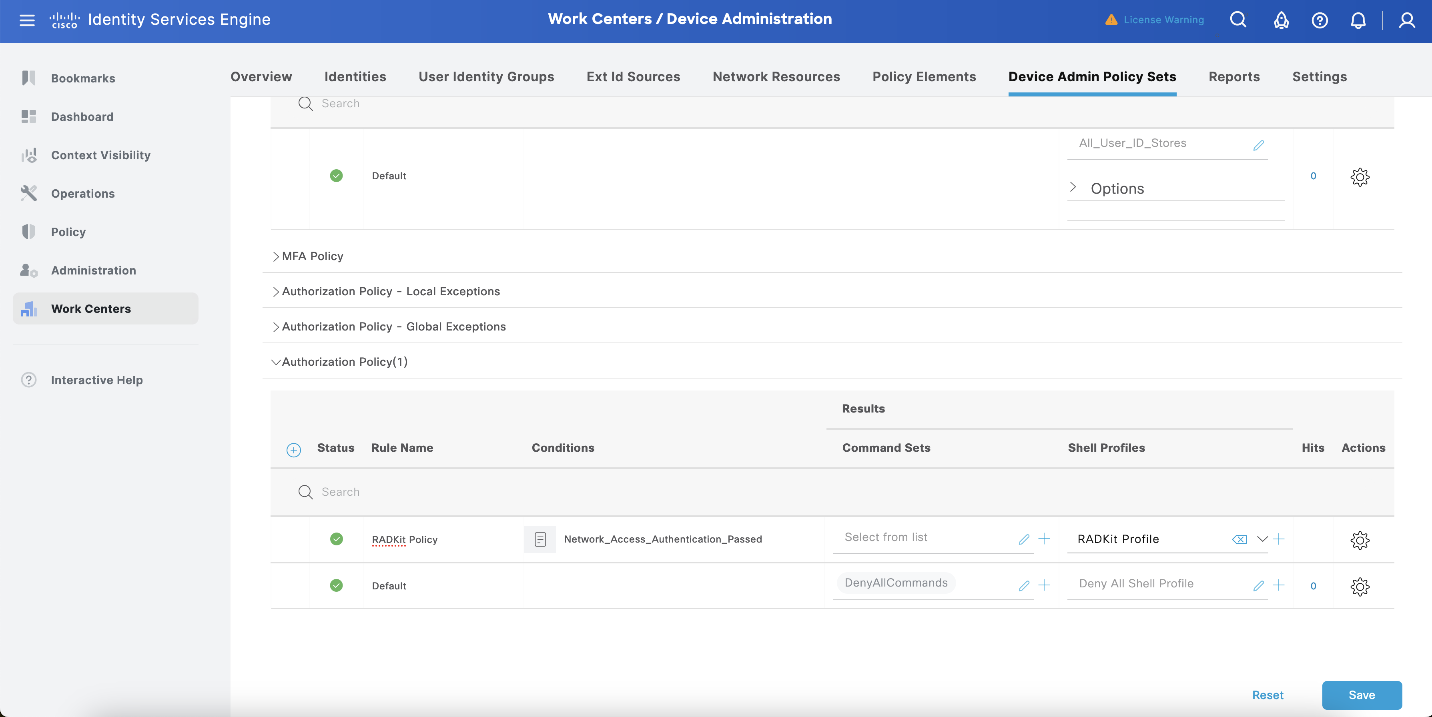Switch to the Settings tab
Image resolution: width=1432 pixels, height=717 pixels.
pos(1319,77)
